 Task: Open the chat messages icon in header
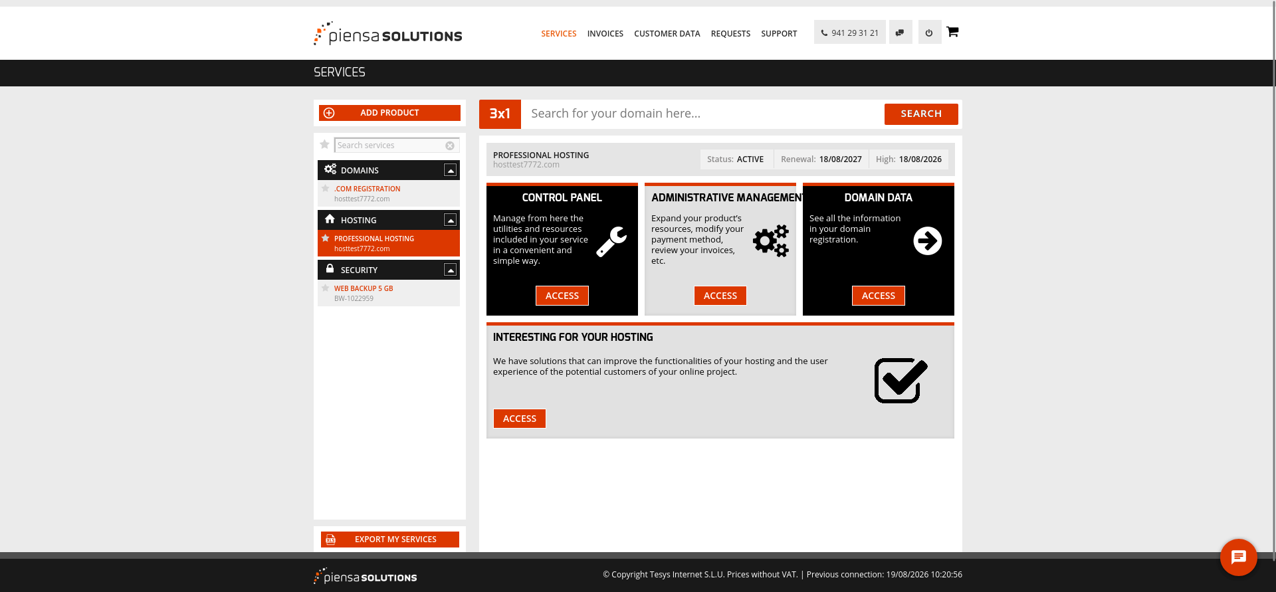900,32
